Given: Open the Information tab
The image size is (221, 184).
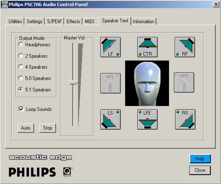Looking at the screenshot, I should coord(143,22).
